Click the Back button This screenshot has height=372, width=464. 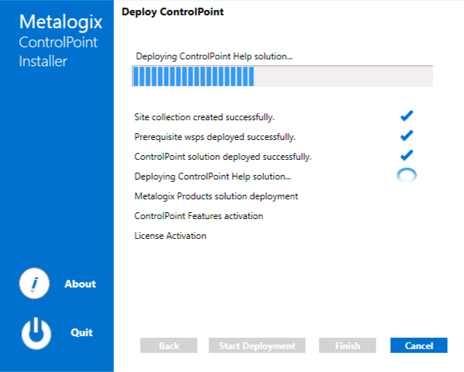[x=169, y=345]
